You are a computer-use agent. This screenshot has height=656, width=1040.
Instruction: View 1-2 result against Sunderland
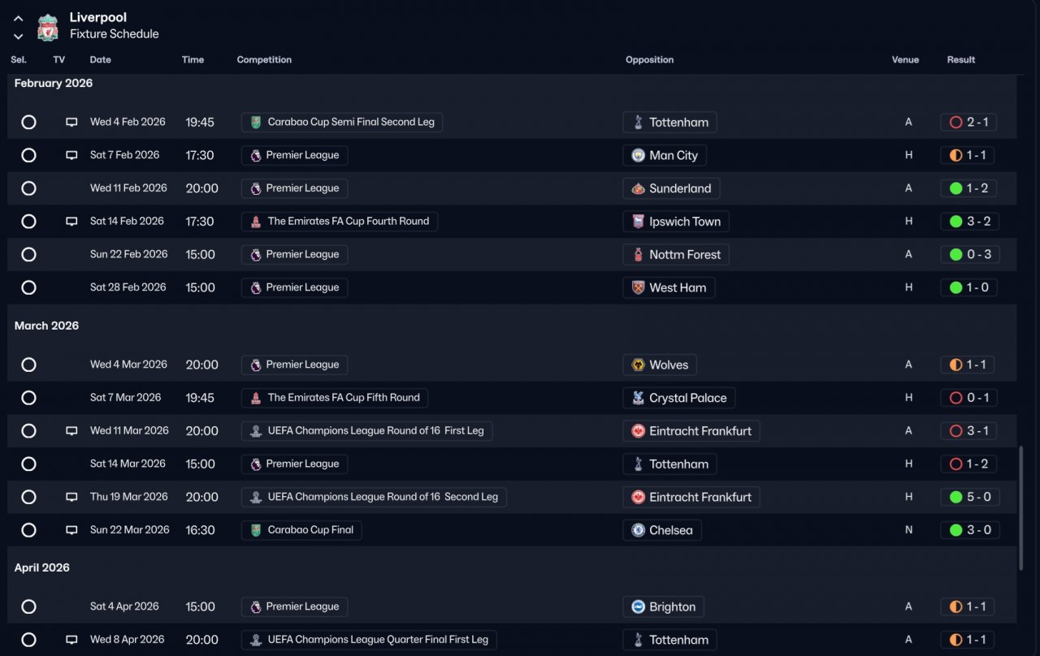click(x=968, y=188)
